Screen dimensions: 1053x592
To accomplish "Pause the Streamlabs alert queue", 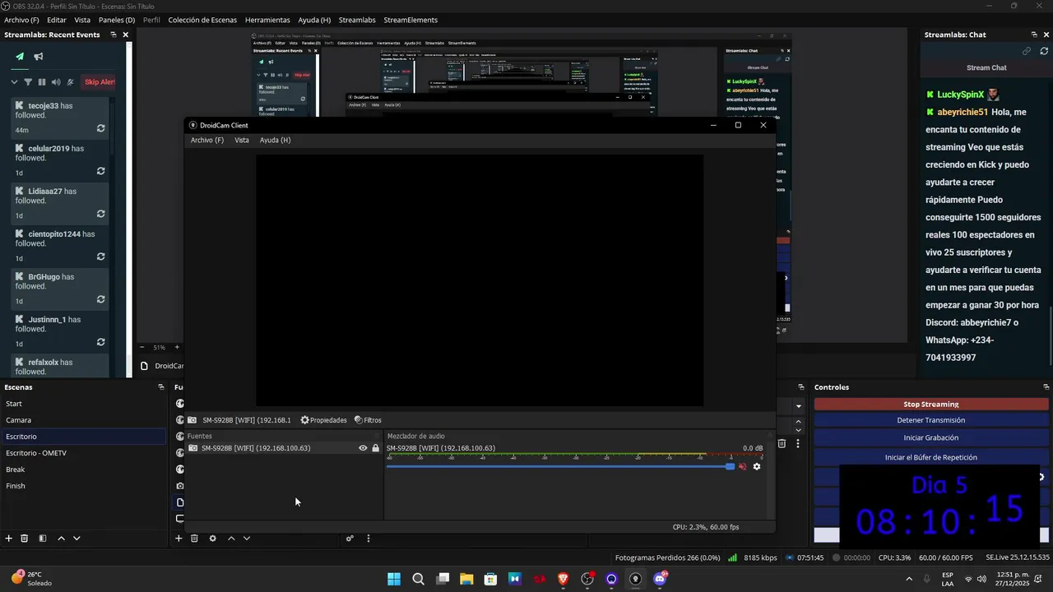I will pos(41,82).
